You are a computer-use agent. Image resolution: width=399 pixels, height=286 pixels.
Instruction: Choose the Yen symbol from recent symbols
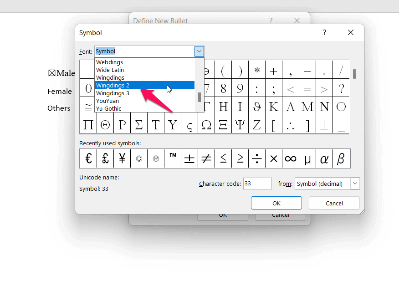(122, 158)
